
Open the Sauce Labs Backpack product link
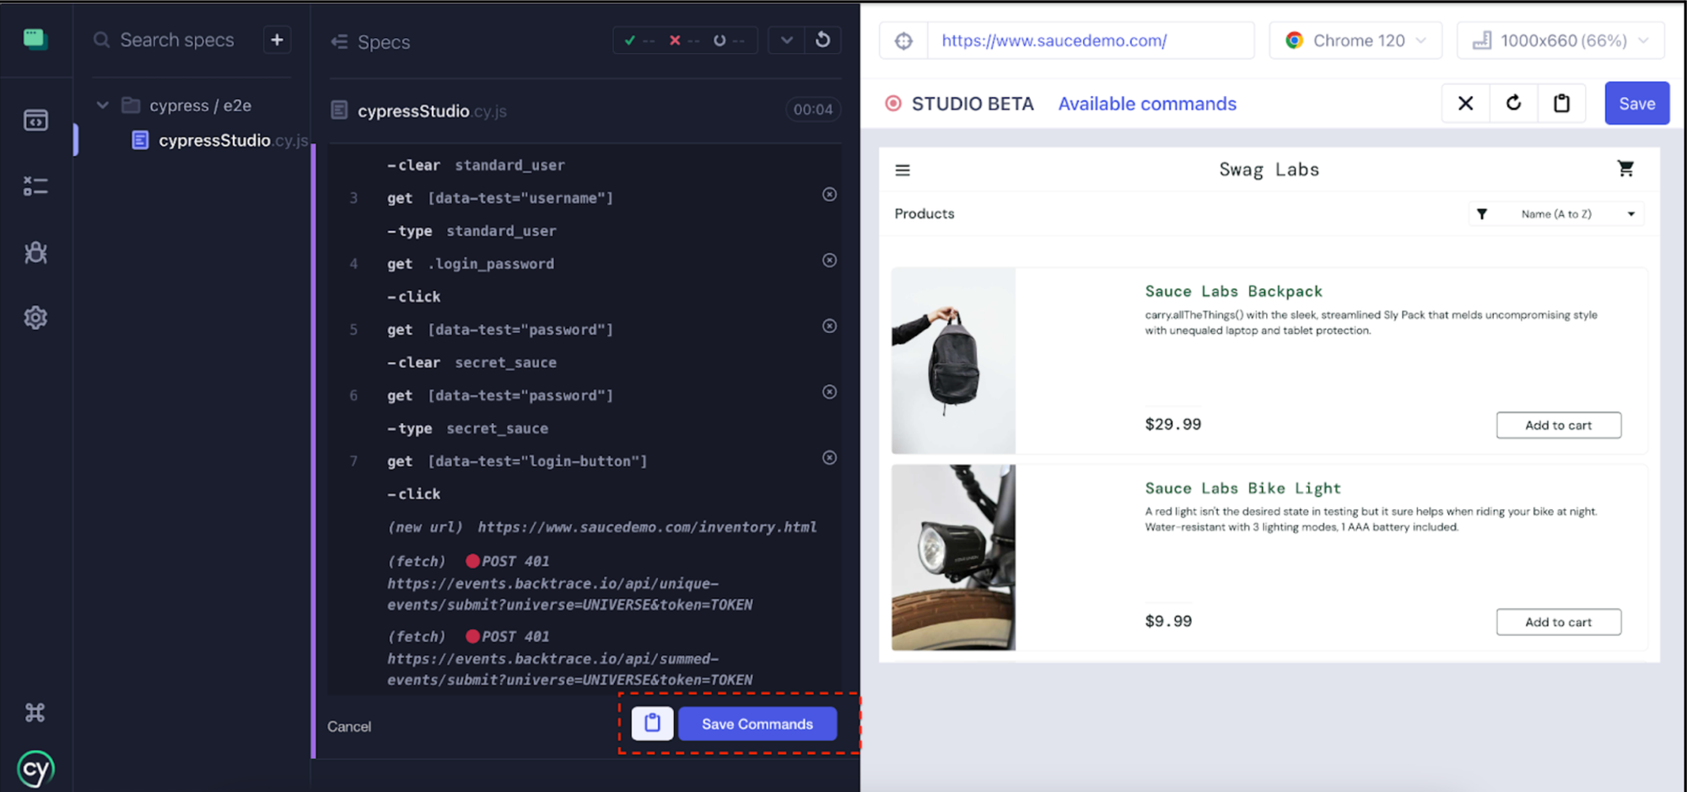(x=1234, y=291)
